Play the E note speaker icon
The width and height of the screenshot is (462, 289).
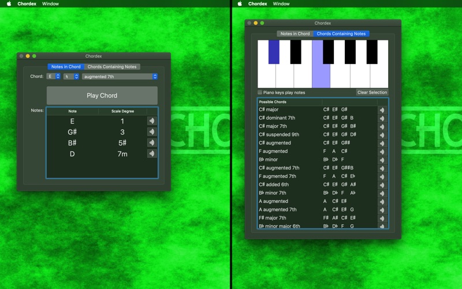pos(152,121)
